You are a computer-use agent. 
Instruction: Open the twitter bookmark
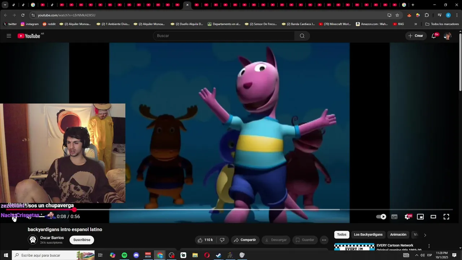(x=10, y=24)
